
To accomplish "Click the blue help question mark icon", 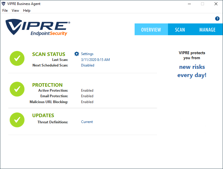I will tap(217, 19).
